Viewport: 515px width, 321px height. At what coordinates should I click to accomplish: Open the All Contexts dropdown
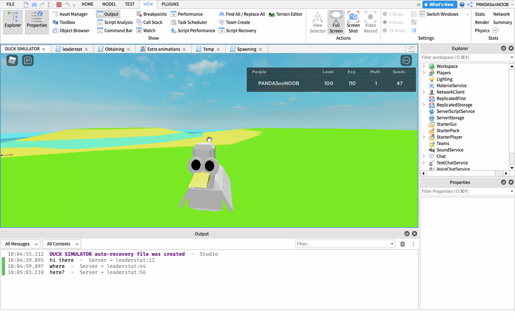click(x=62, y=244)
